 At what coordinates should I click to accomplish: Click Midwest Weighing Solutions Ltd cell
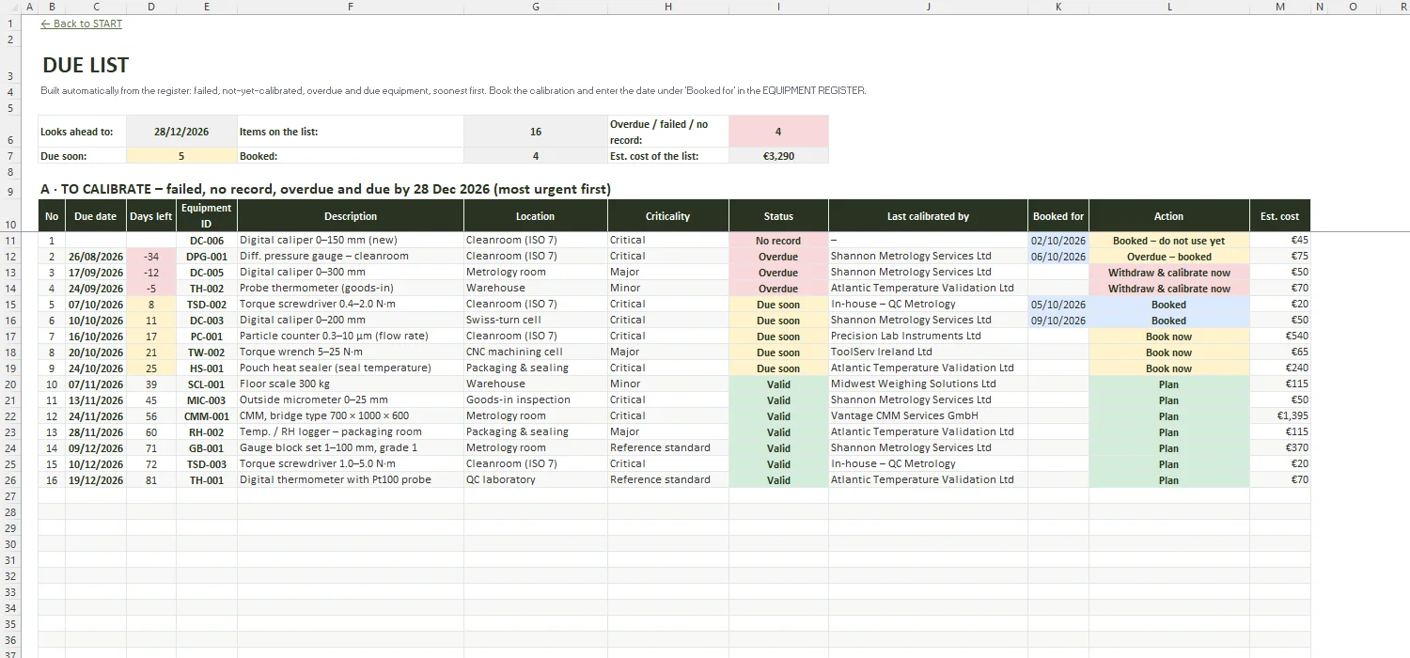[x=928, y=384]
